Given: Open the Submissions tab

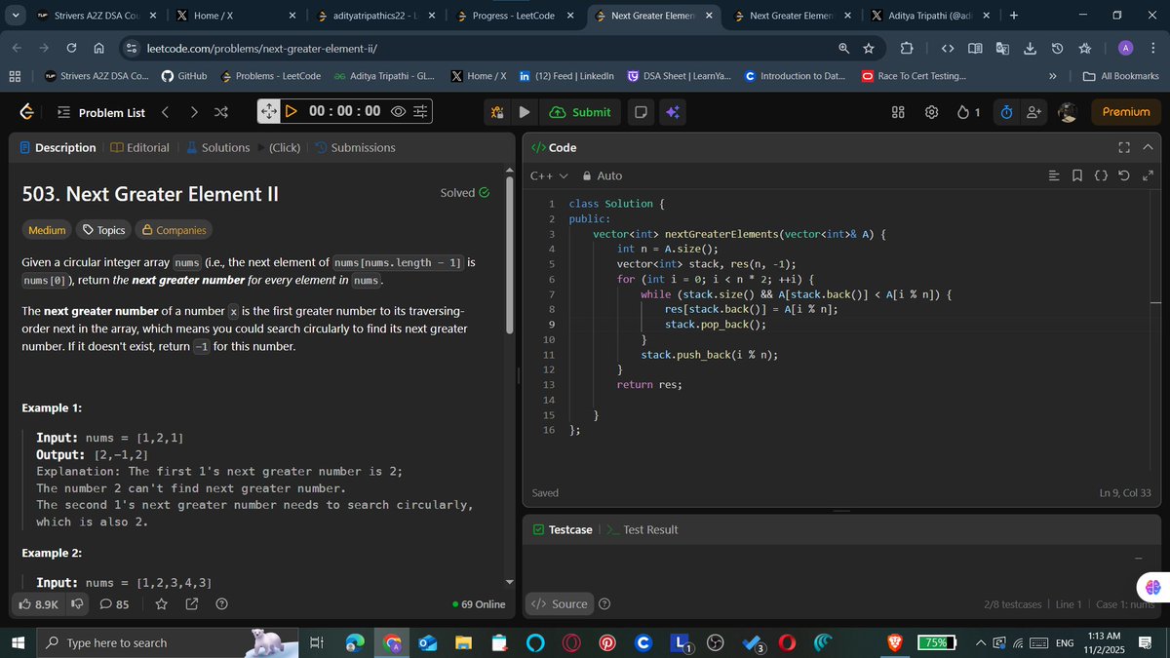Looking at the screenshot, I should [x=355, y=147].
